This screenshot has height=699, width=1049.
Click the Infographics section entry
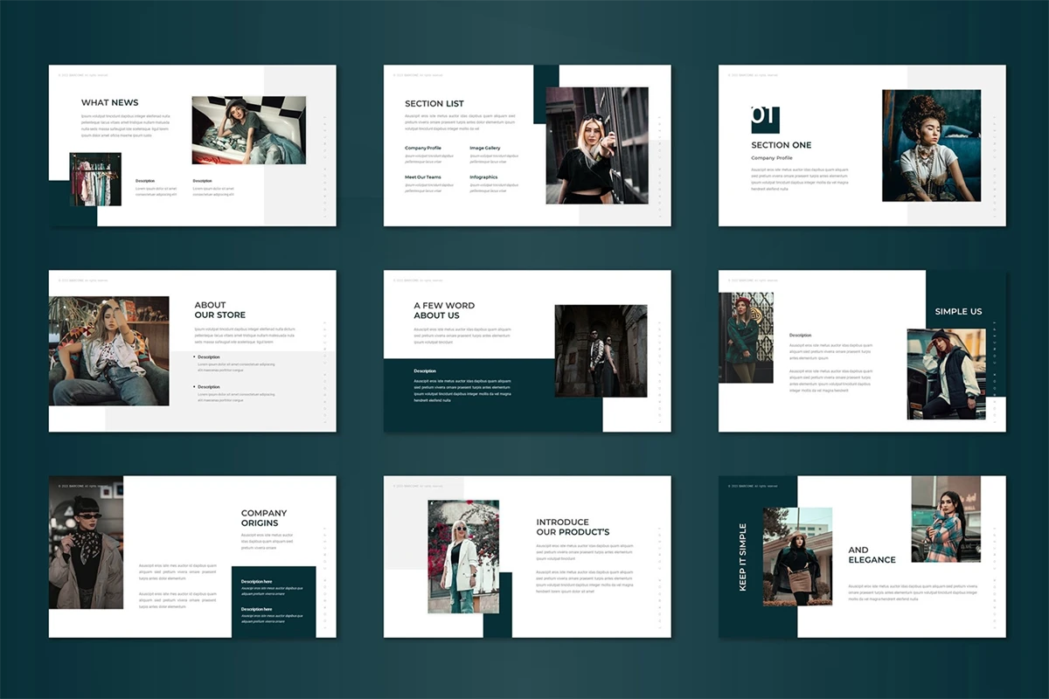483,177
